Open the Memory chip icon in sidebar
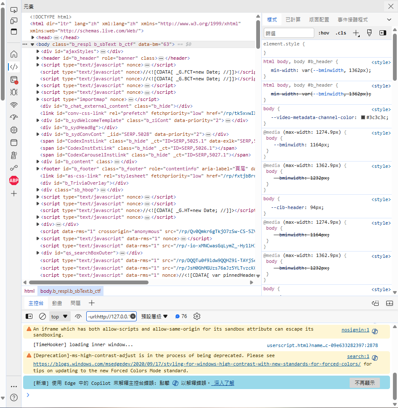Screen dimensions: 398x408 [14, 130]
